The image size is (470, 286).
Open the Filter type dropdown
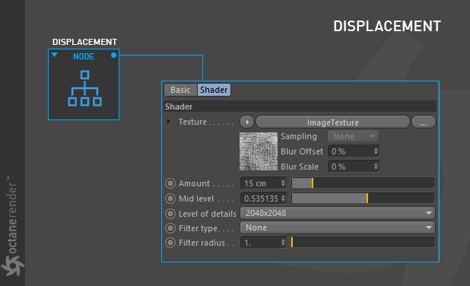click(338, 228)
